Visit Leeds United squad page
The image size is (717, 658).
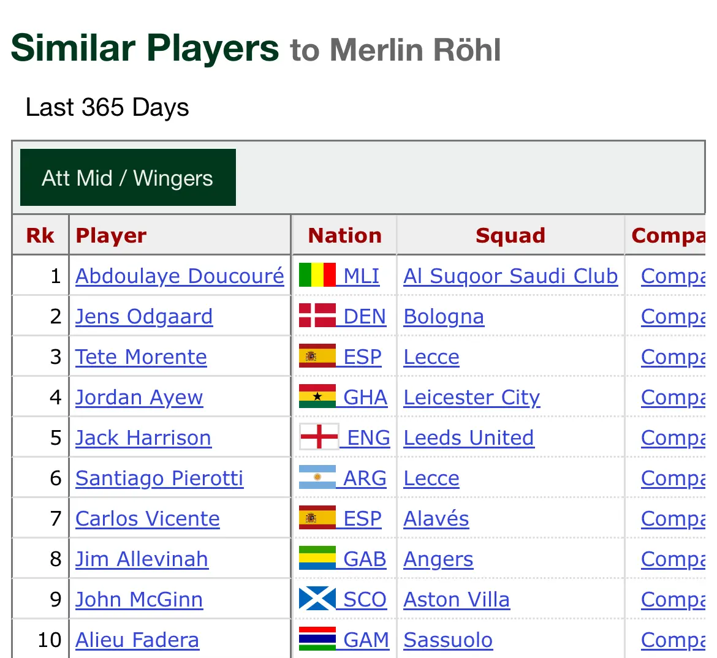point(469,438)
